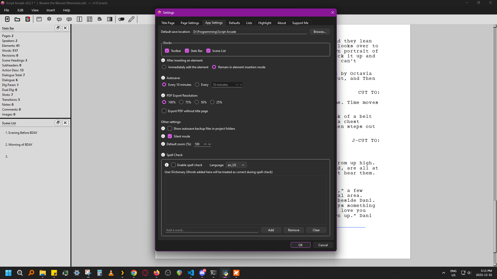
Task: Click the Browse... button
Action: pos(319,32)
